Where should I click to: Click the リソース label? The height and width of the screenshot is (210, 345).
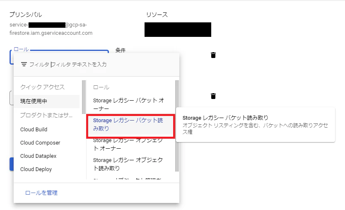coord(157,15)
